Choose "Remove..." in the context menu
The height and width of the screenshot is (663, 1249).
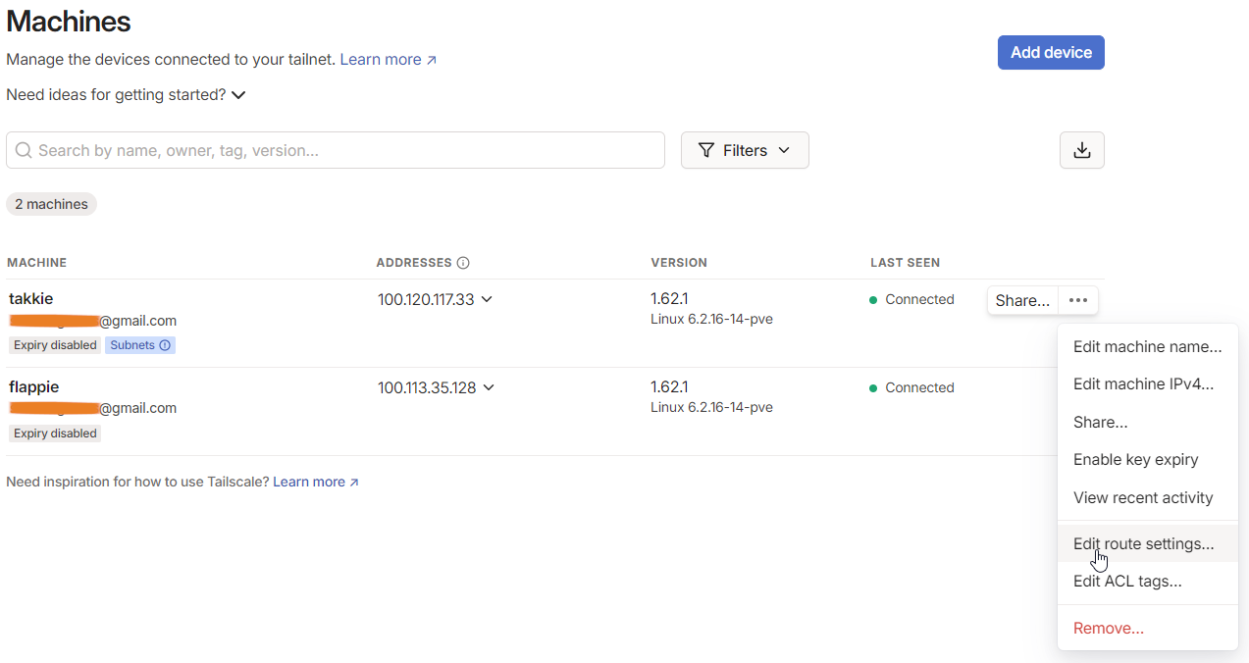coord(1148,628)
